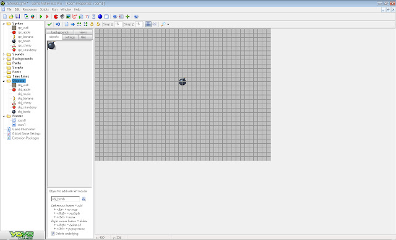Create a new font resource
Image resolution: width=396 pixels, height=240 pixels.
click(x=87, y=17)
